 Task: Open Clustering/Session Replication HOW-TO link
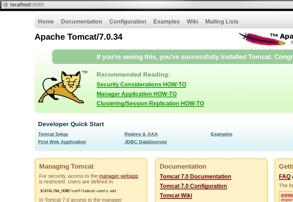pos(150,104)
